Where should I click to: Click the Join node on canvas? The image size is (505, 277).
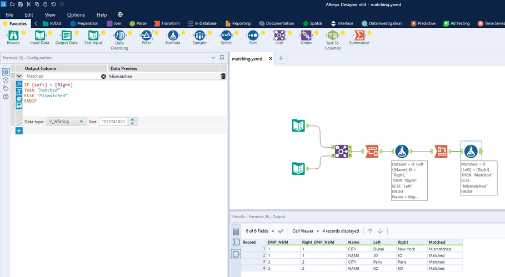[342, 151]
